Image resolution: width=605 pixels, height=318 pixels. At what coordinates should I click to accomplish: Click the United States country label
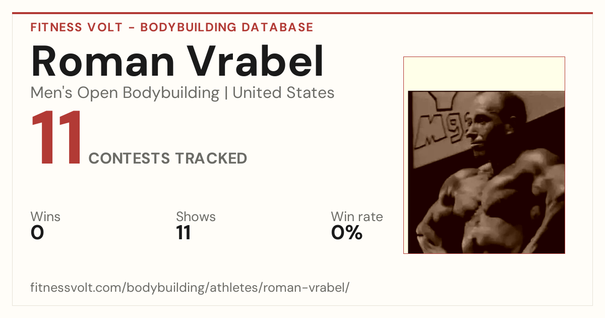click(283, 93)
